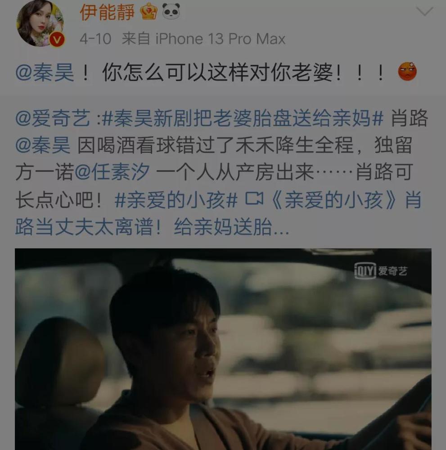This screenshot has height=450, width=446.
Task: Tap the video camera icon before 《亲爱的小孩》
Action: (254, 199)
